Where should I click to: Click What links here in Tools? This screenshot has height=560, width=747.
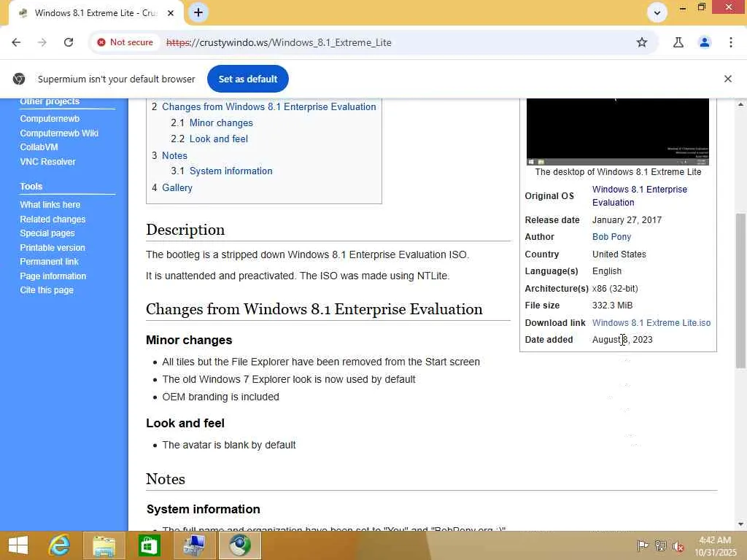[x=50, y=205]
